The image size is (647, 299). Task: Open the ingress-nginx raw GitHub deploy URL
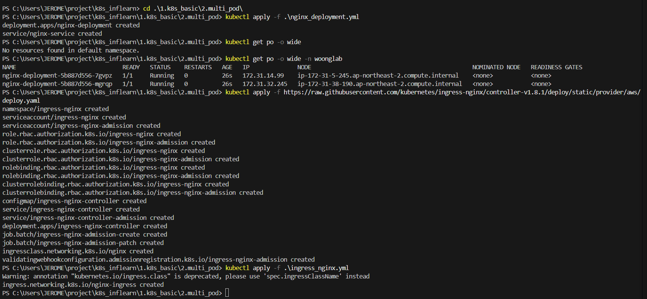(461, 92)
